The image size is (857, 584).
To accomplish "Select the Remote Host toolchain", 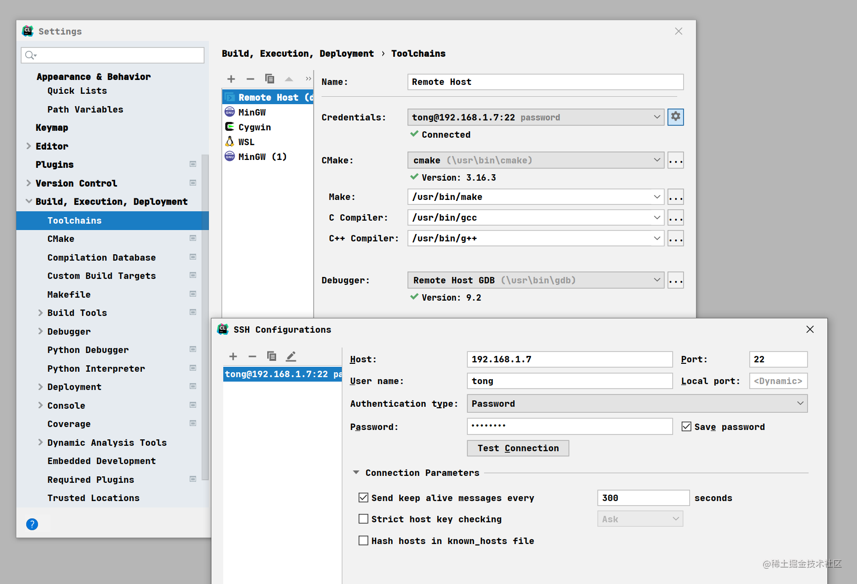I will [267, 97].
